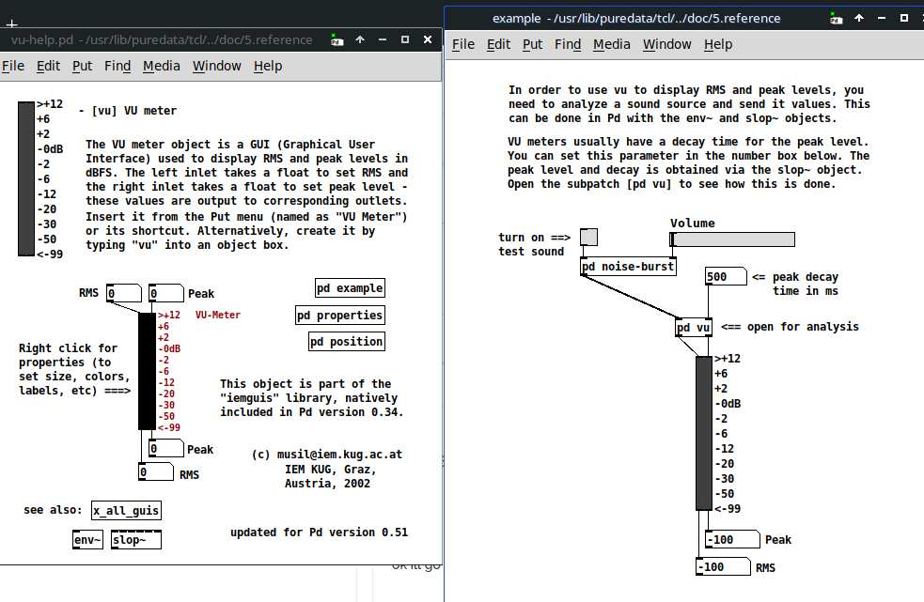Minimize the vu-help window
The height and width of the screenshot is (602, 924).
[383, 39]
